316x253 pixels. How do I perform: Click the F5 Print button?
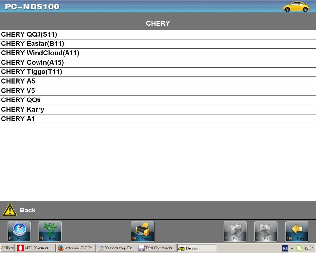pos(143,232)
